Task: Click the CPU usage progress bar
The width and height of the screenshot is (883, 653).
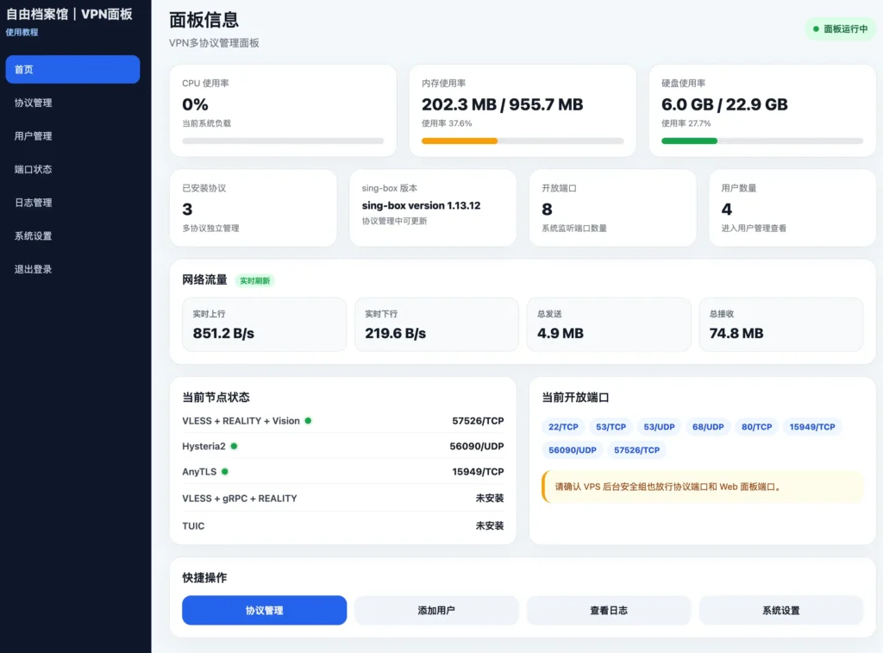Action: [x=283, y=141]
